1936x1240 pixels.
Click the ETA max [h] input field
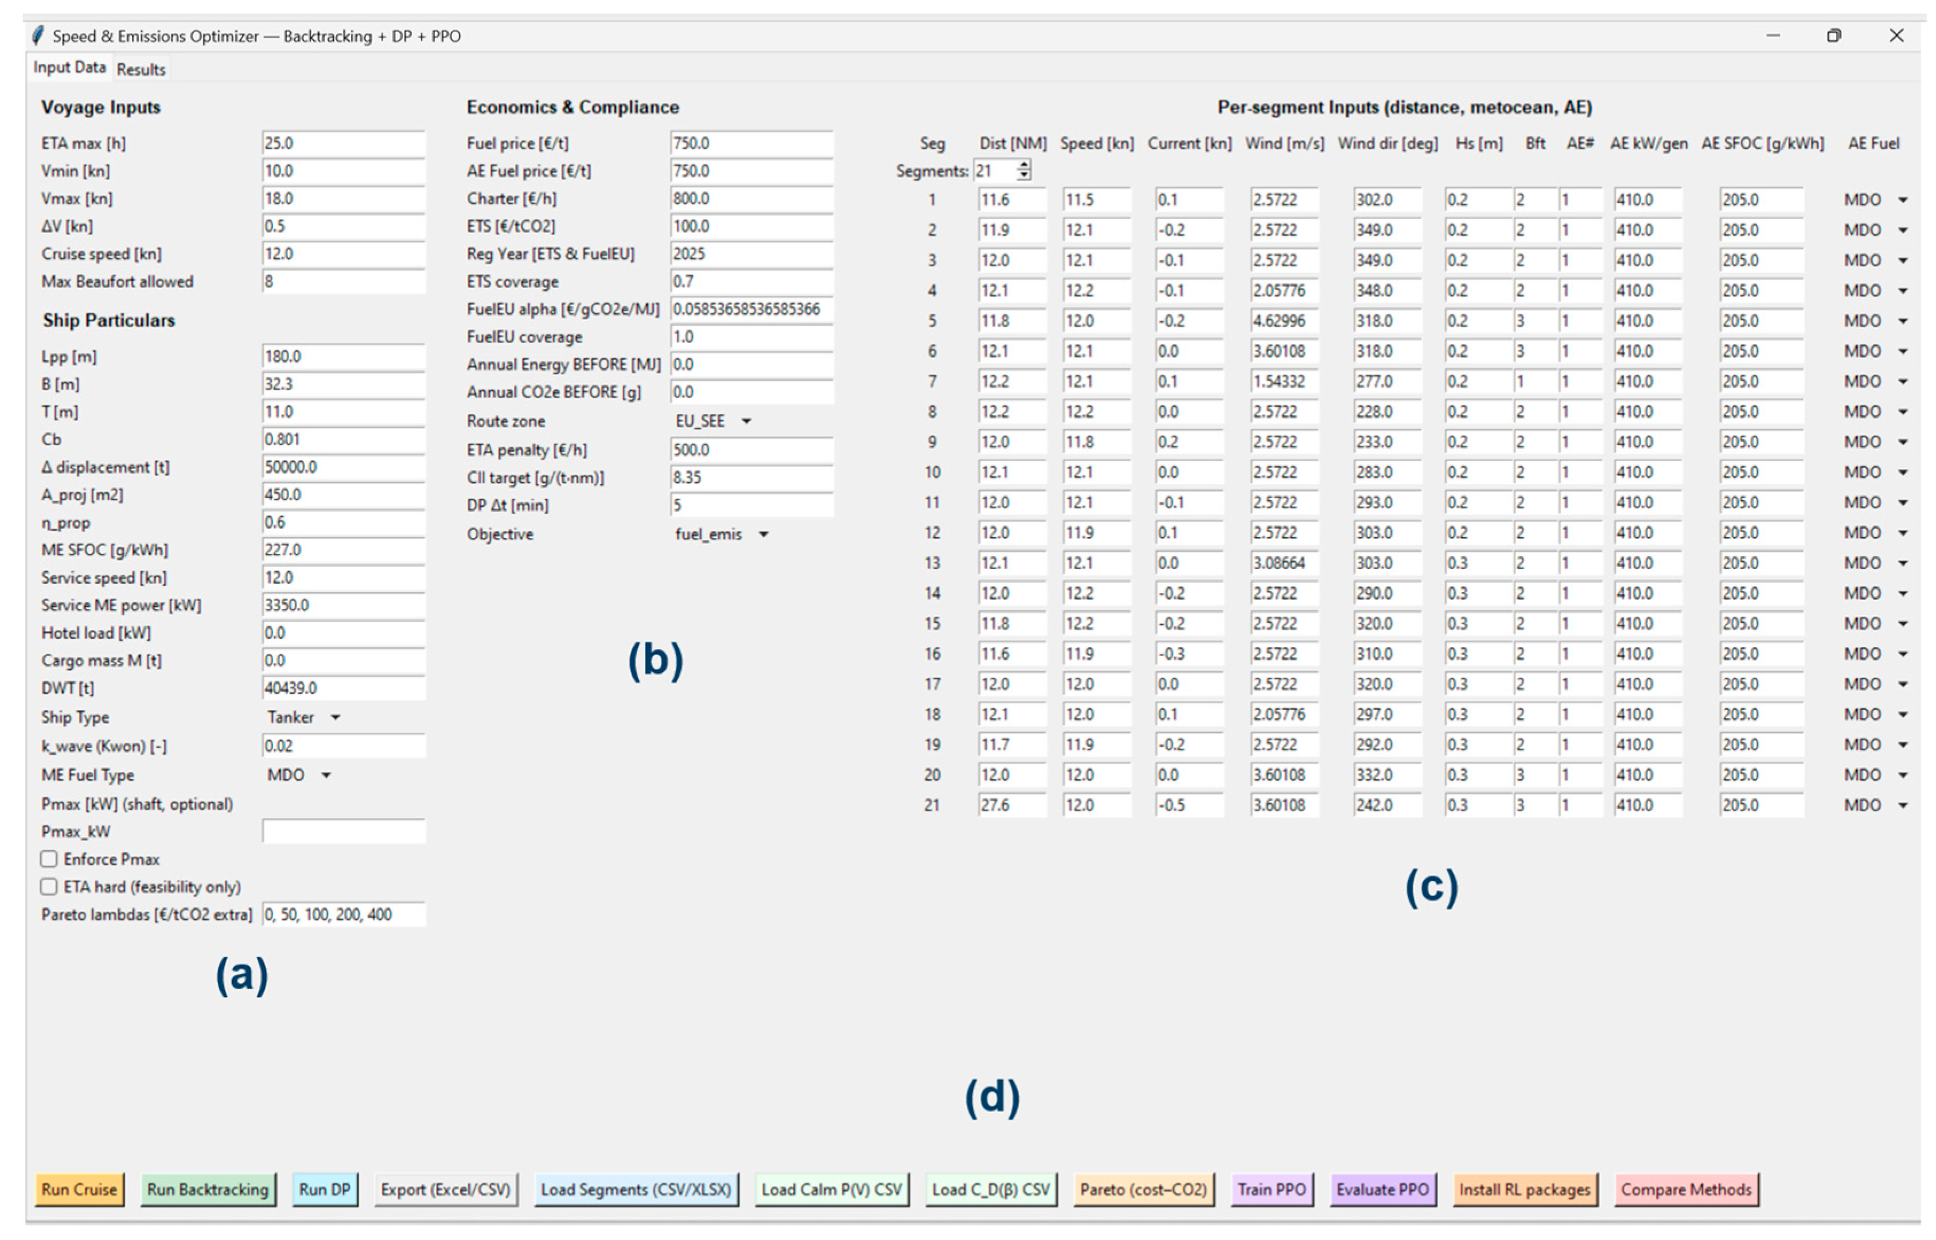pyautogui.click(x=342, y=143)
